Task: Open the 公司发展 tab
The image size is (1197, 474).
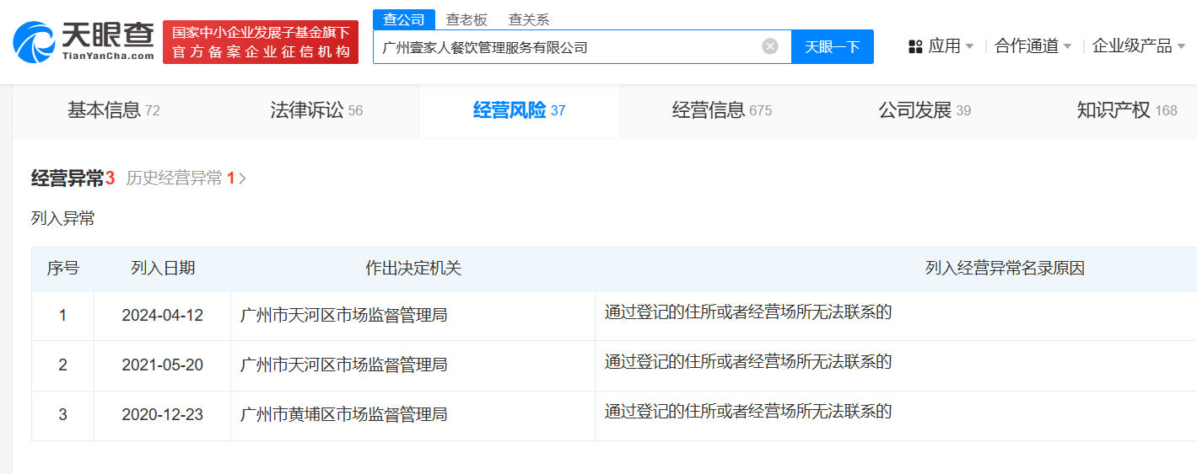Action: click(924, 110)
